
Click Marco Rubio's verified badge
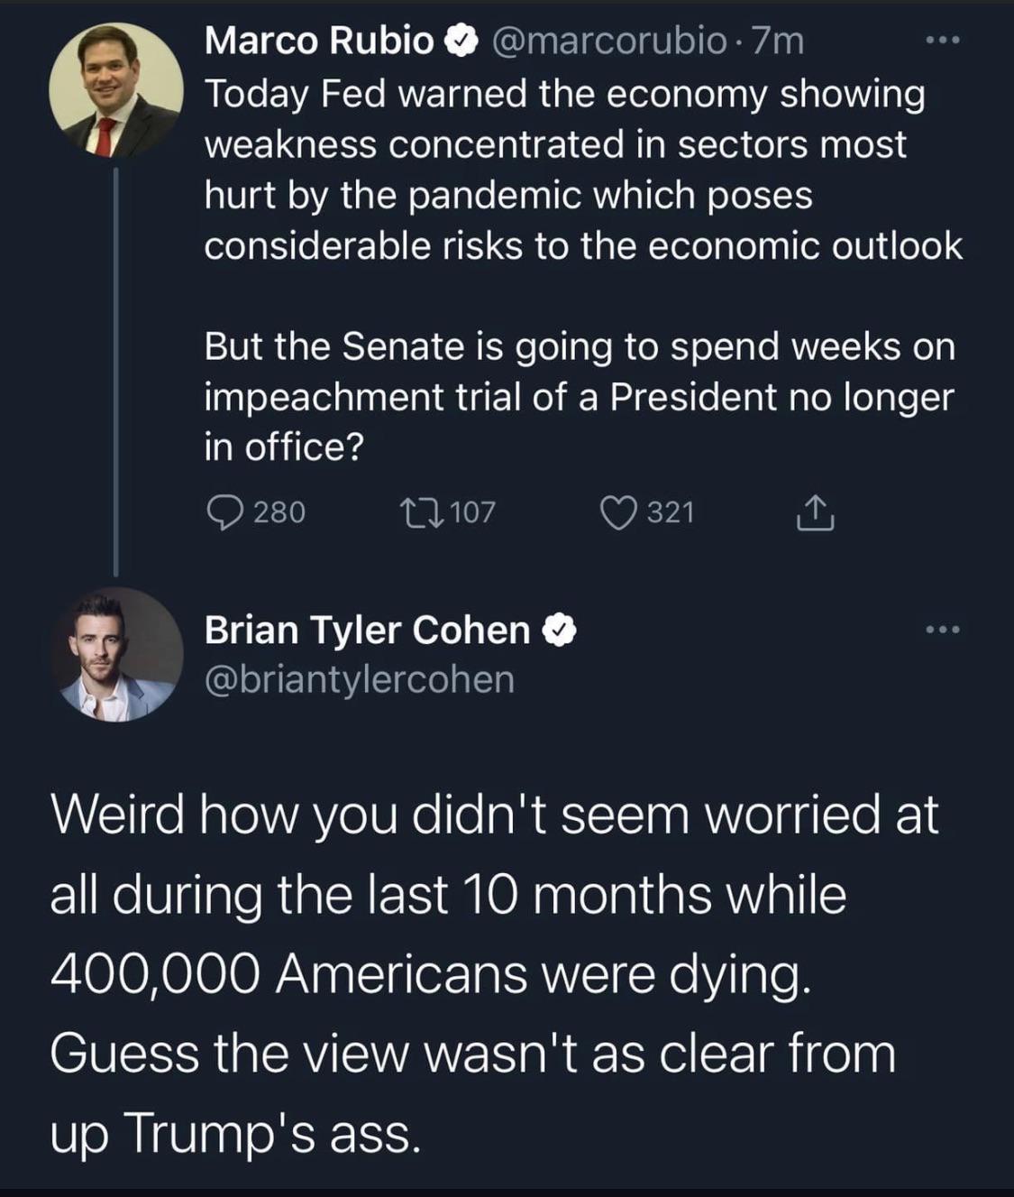pyautogui.click(x=461, y=41)
